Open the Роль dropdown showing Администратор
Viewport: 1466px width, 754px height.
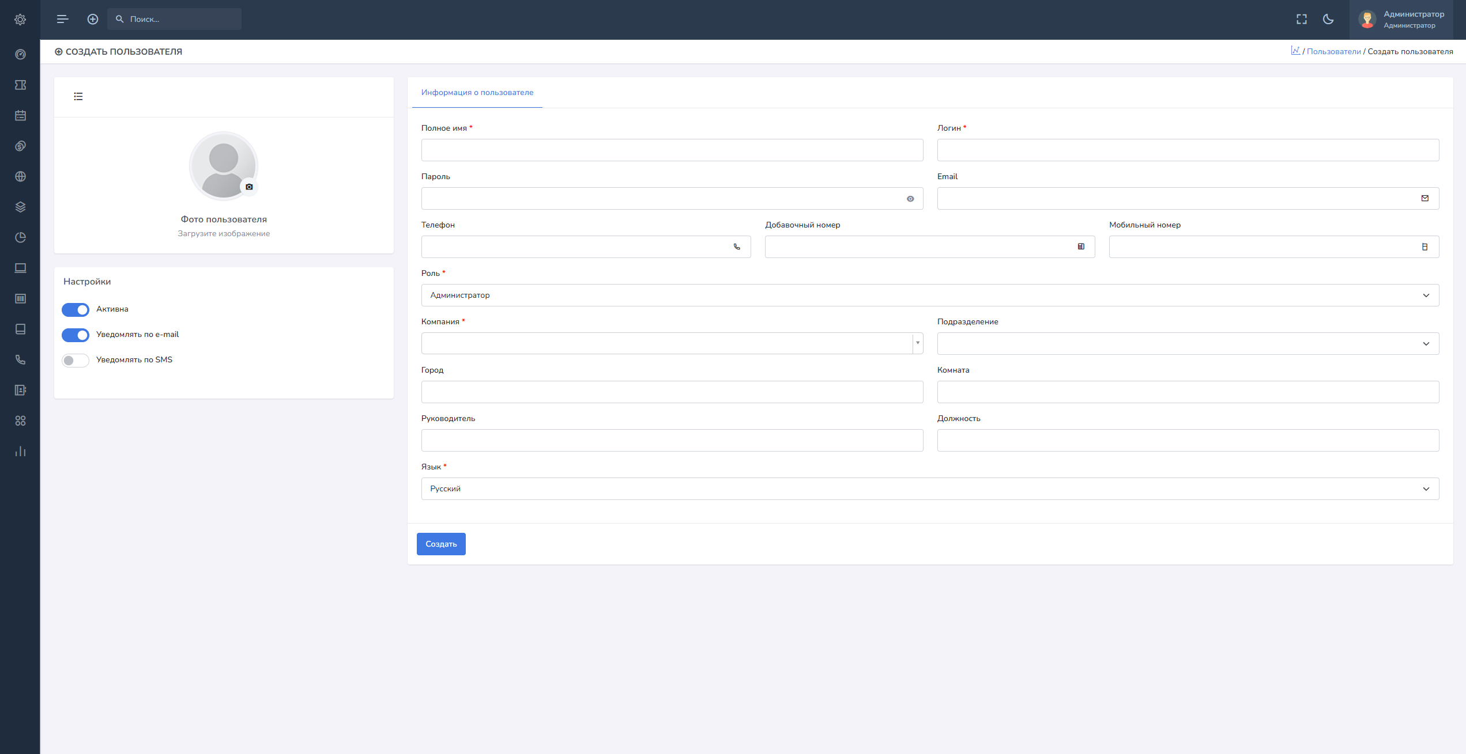[x=929, y=295]
